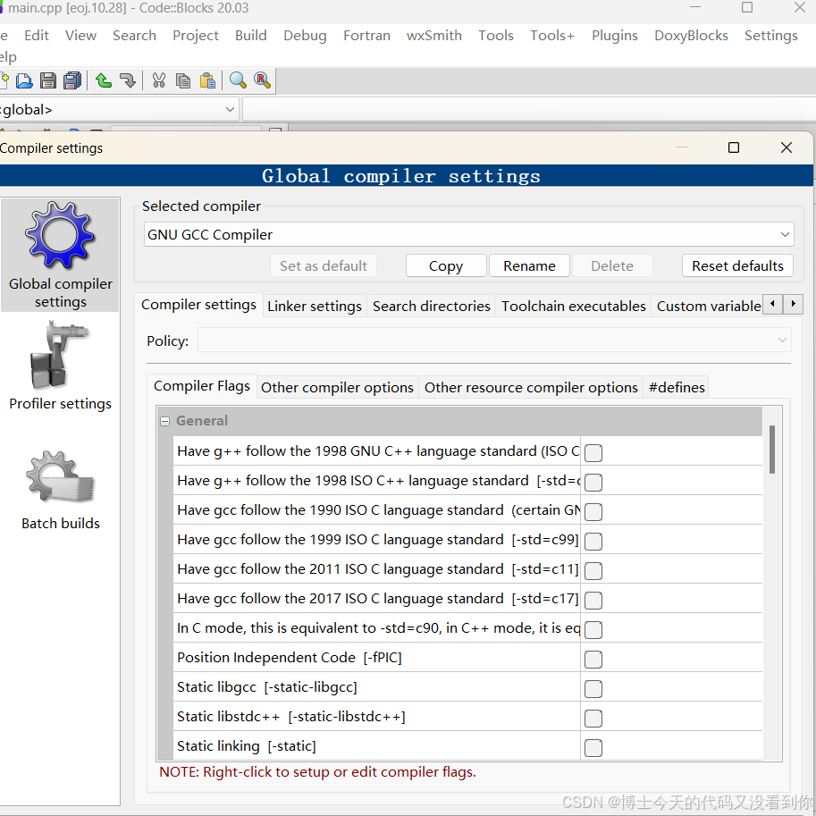Open the global scope dropdown
The image size is (816, 816).
tap(119, 110)
